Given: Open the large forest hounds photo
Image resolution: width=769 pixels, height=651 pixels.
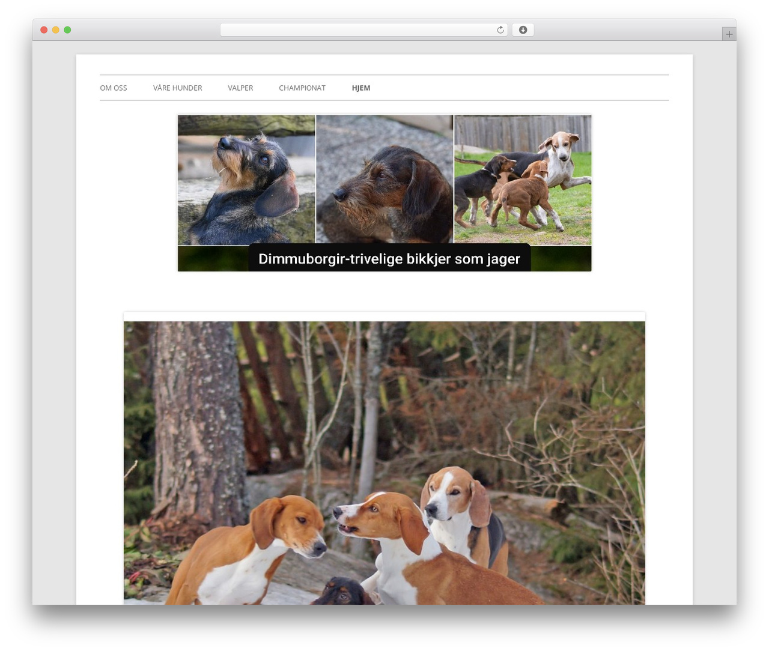Looking at the screenshot, I should [384, 463].
